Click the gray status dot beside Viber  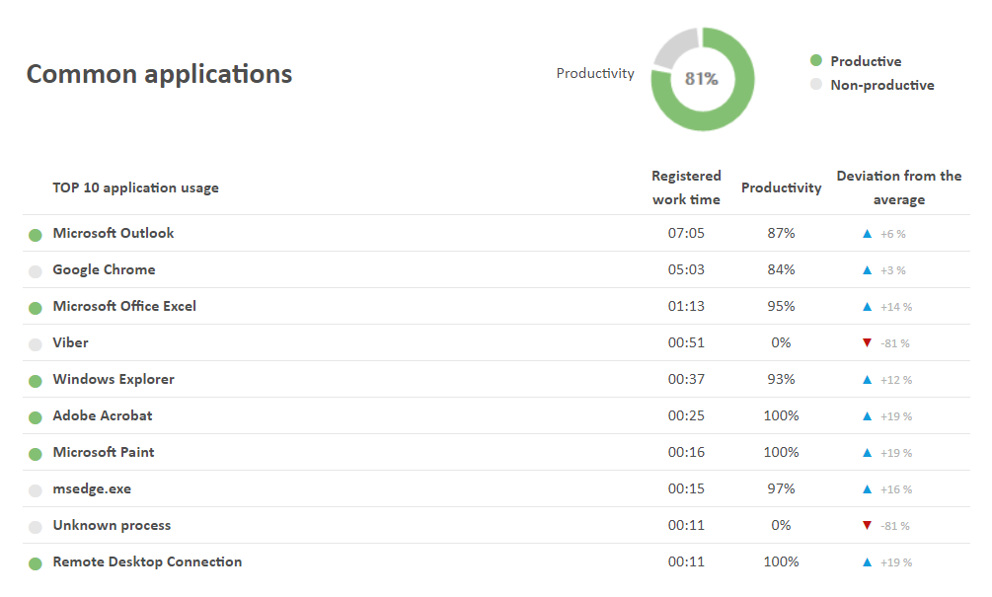pyautogui.click(x=36, y=344)
